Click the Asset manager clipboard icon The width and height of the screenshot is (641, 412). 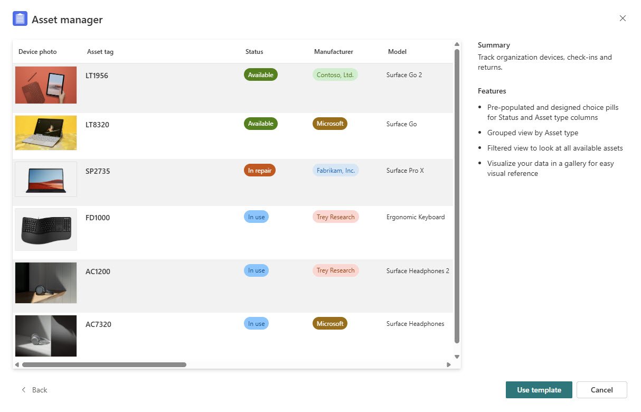[20, 20]
